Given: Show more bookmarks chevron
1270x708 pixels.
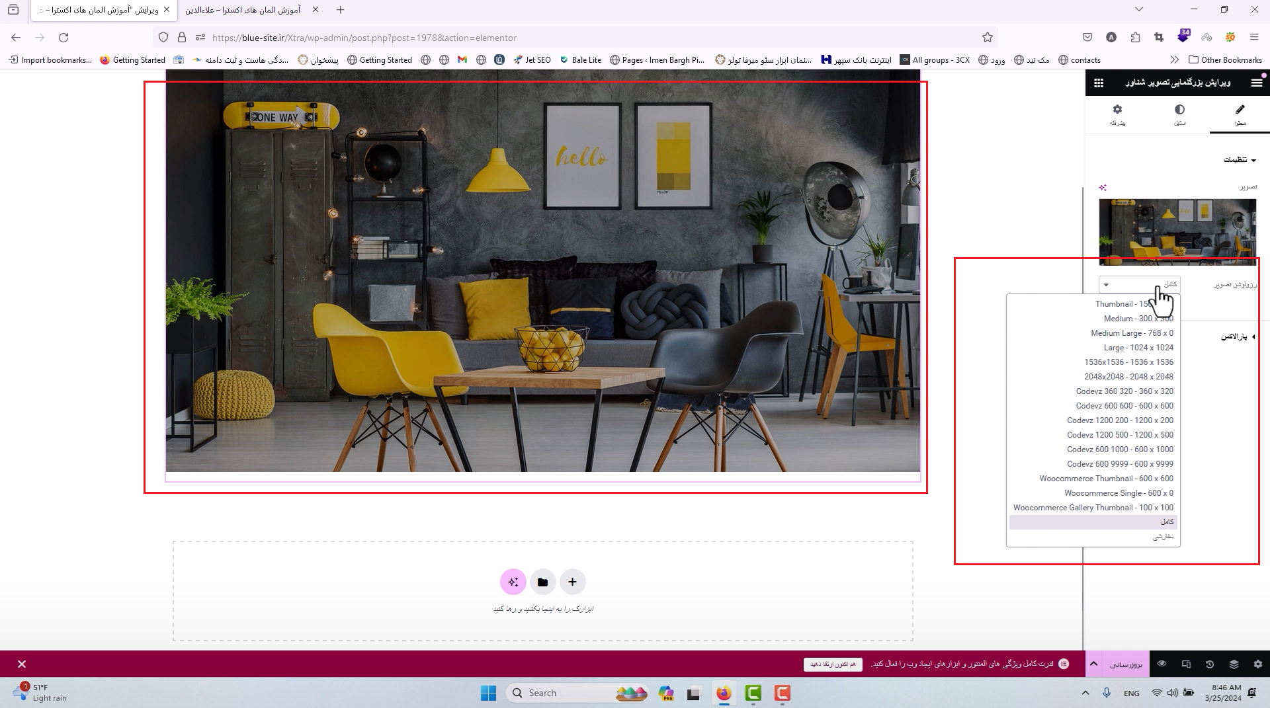Looking at the screenshot, I should pos(1174,60).
